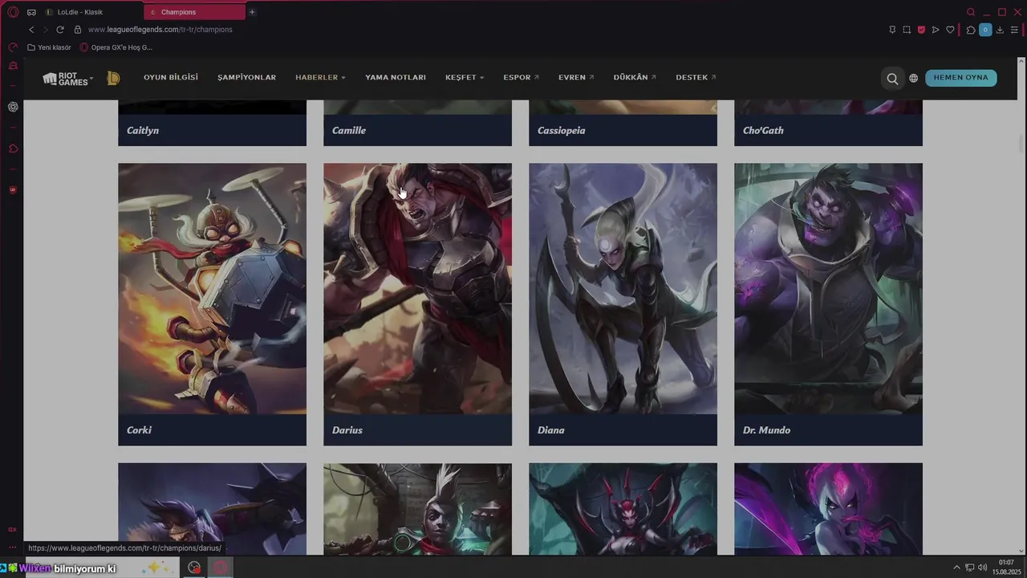
Task: Click the Opera GX taskbar icon
Action: [x=221, y=568]
